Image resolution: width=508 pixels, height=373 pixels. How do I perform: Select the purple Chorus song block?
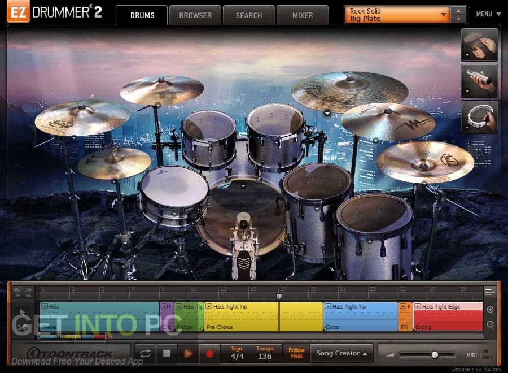tap(167, 317)
